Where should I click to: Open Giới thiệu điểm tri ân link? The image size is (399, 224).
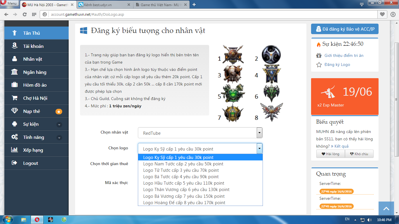344,55
